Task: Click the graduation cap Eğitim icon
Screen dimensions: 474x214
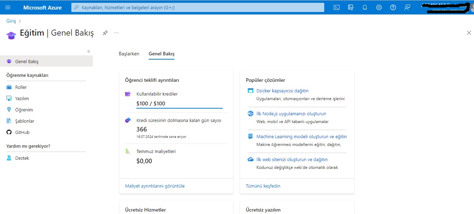Action: 11,35
